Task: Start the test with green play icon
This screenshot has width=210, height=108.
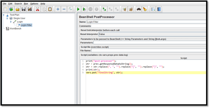Action: 78,9
